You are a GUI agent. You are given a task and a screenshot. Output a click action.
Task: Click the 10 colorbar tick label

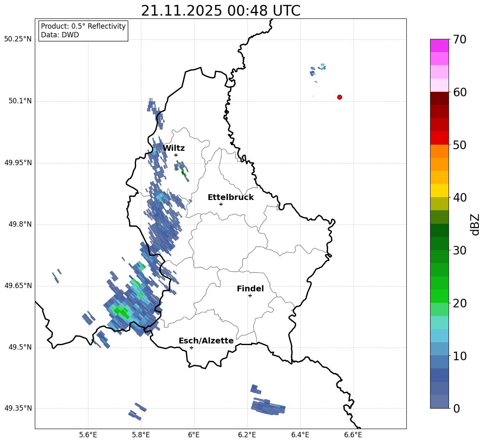point(460,356)
